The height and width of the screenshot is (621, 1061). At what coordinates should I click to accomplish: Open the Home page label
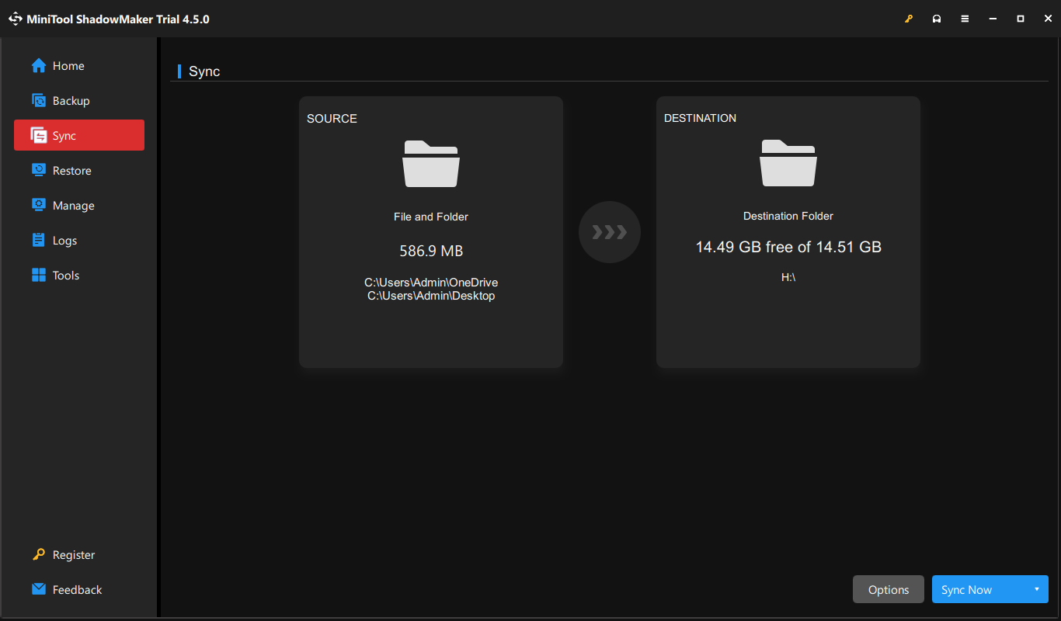click(x=68, y=66)
